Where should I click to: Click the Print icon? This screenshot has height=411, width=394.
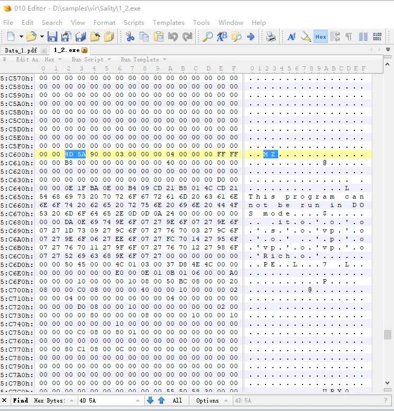point(271,37)
